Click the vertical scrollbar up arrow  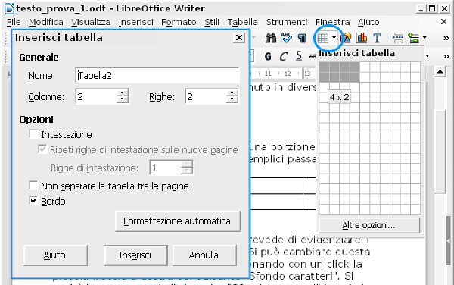(440, 71)
